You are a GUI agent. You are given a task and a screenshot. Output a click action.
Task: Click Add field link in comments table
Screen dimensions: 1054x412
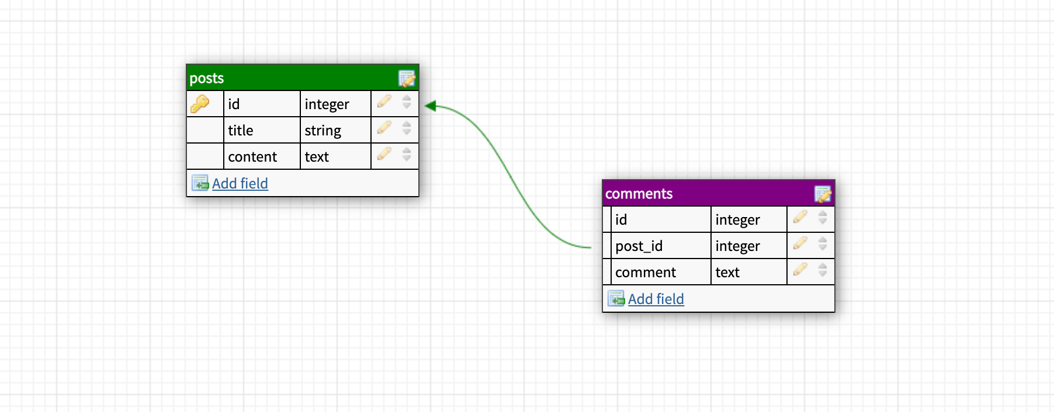point(656,299)
